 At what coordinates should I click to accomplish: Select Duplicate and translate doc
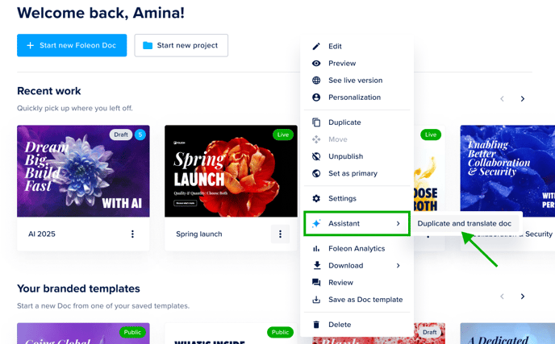[464, 223]
